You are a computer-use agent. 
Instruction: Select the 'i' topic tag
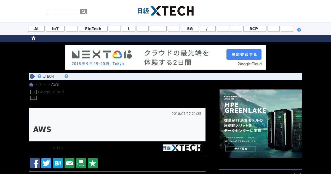(x=129, y=29)
